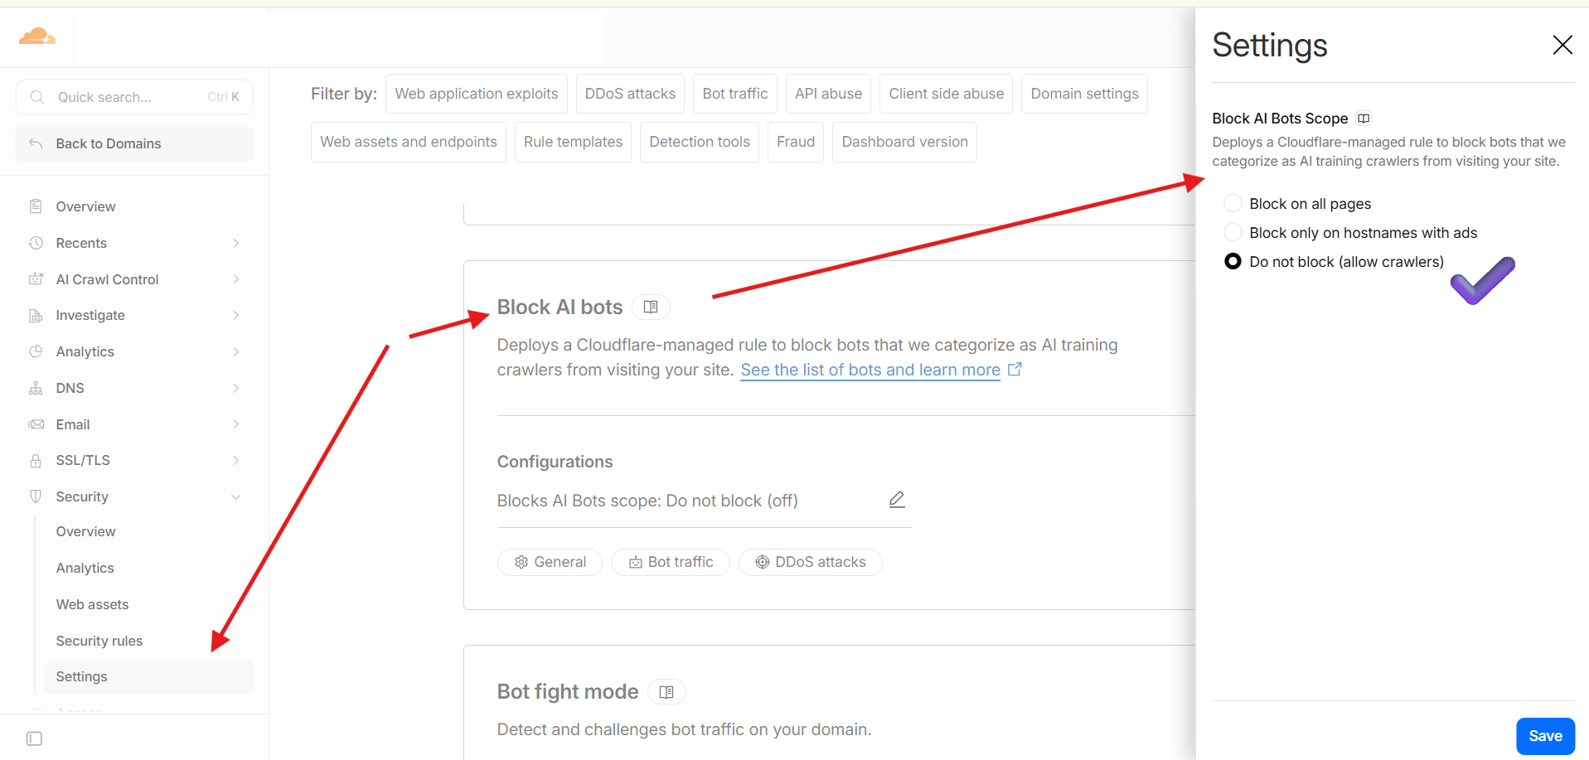Filter by Web assets and endpoints

[x=409, y=142]
